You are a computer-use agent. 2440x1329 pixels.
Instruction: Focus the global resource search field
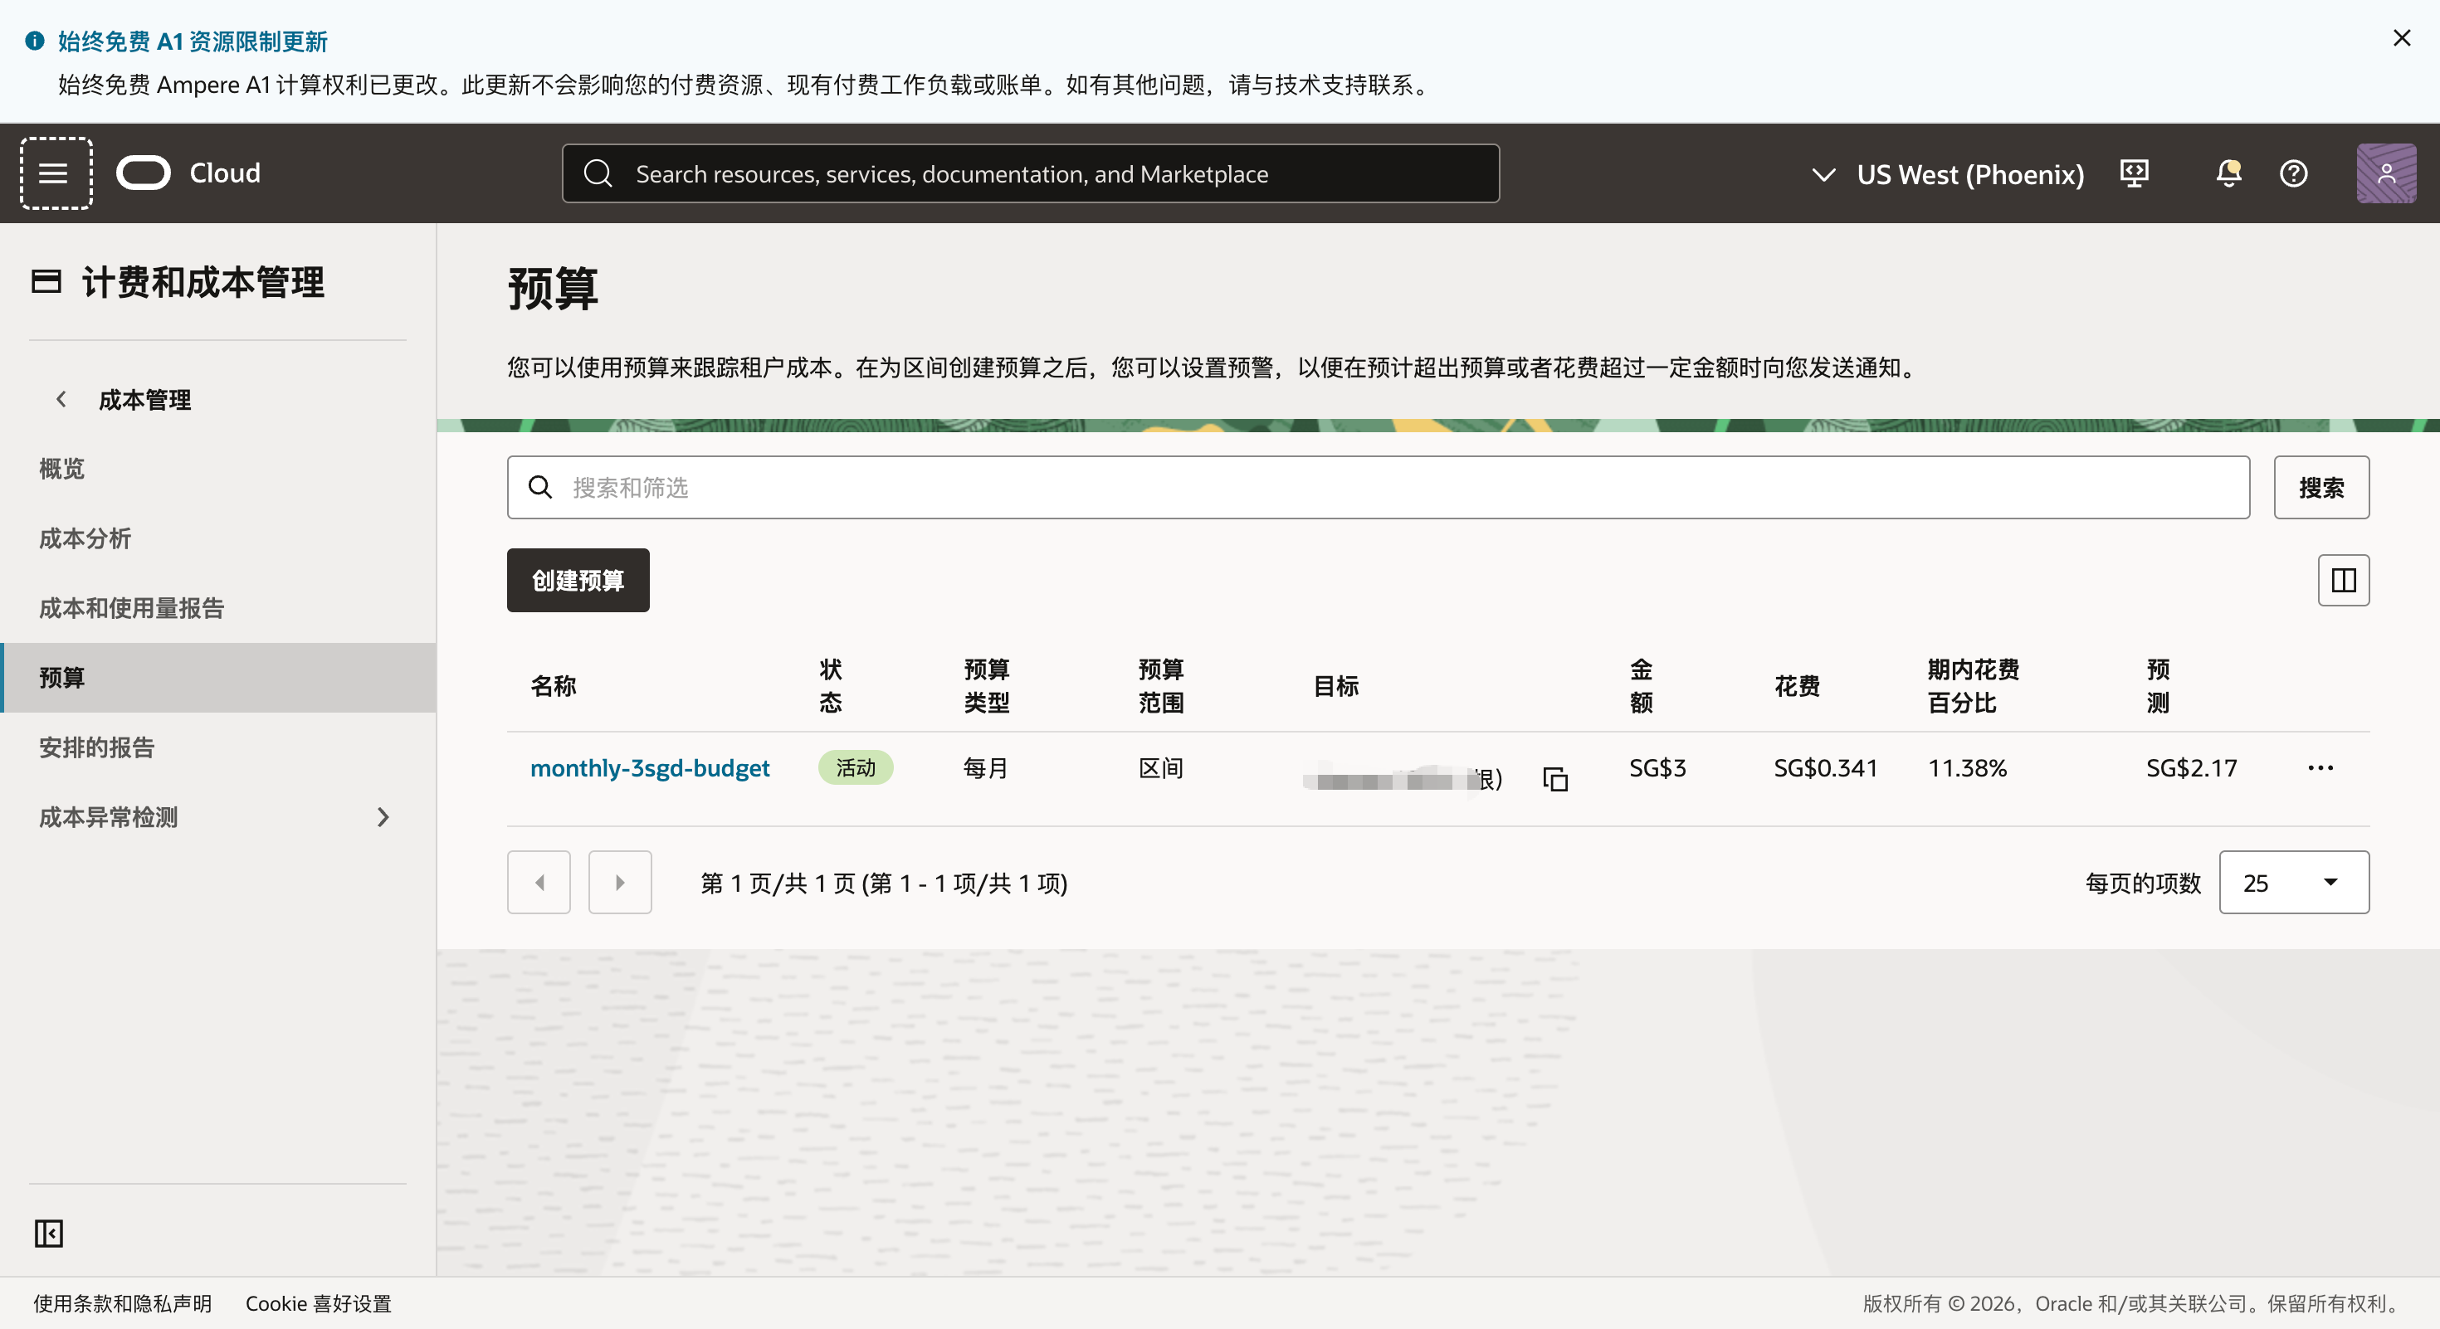(x=1031, y=173)
